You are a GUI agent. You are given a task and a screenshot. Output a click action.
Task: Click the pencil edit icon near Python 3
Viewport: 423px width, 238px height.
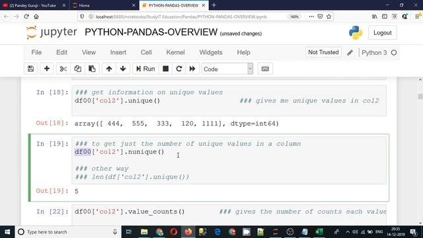(350, 53)
